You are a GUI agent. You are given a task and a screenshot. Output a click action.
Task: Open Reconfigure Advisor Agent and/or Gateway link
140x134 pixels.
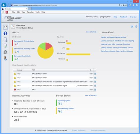point(117,51)
